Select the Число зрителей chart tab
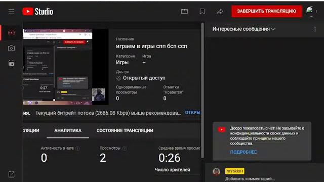Image resolution: width=324 pixels, height=182 pixels. tap(172, 170)
